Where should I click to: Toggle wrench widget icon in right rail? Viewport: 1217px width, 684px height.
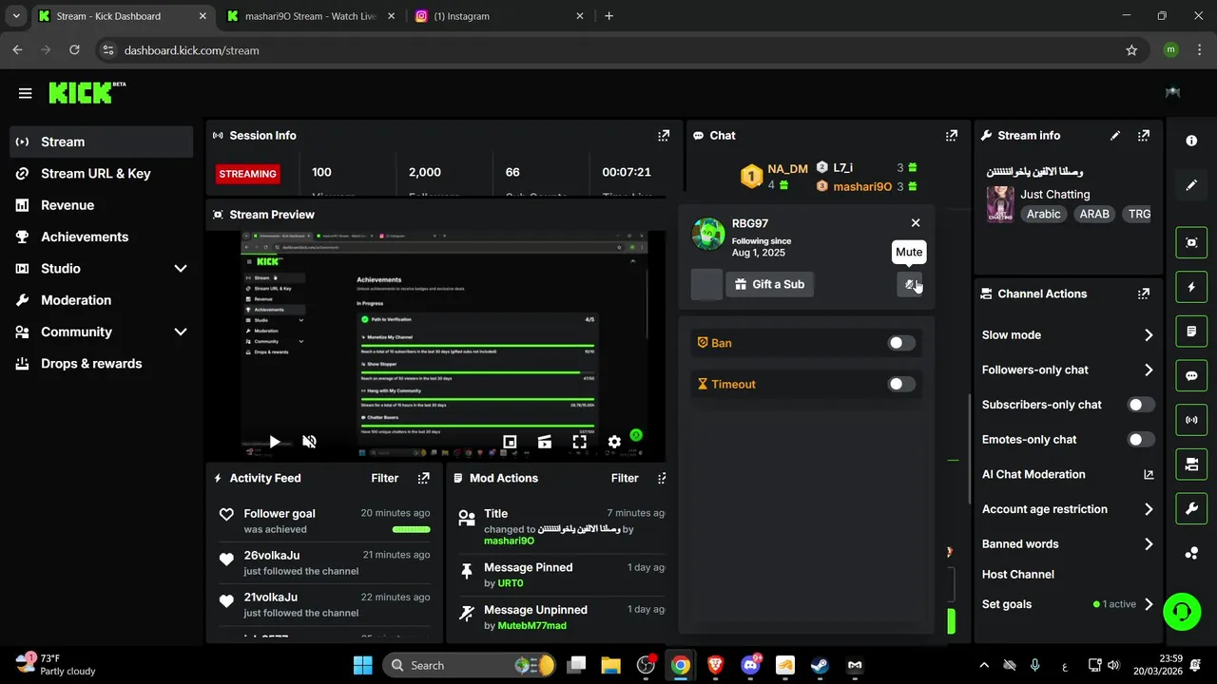click(x=1191, y=508)
